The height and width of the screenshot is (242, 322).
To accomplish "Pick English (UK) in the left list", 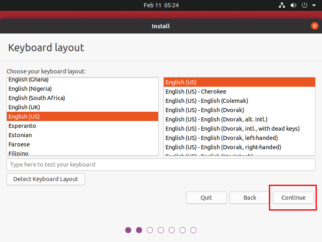I will coord(83,107).
